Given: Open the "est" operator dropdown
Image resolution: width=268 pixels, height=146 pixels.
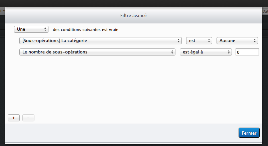Looking at the screenshot, I should [x=199, y=41].
